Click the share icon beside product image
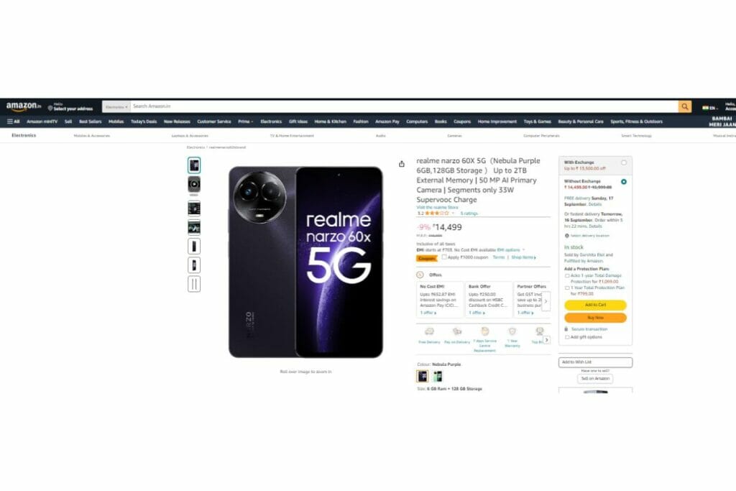 click(402, 164)
